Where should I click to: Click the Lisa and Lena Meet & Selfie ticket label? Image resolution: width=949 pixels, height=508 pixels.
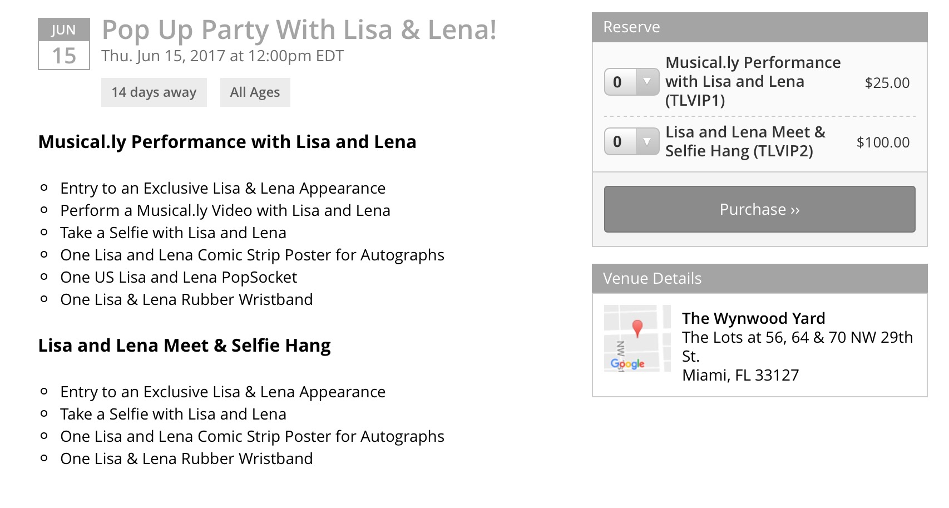[745, 141]
